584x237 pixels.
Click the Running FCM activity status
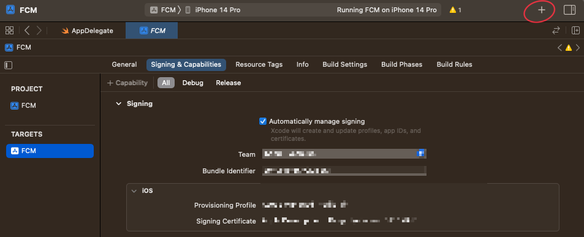click(387, 10)
